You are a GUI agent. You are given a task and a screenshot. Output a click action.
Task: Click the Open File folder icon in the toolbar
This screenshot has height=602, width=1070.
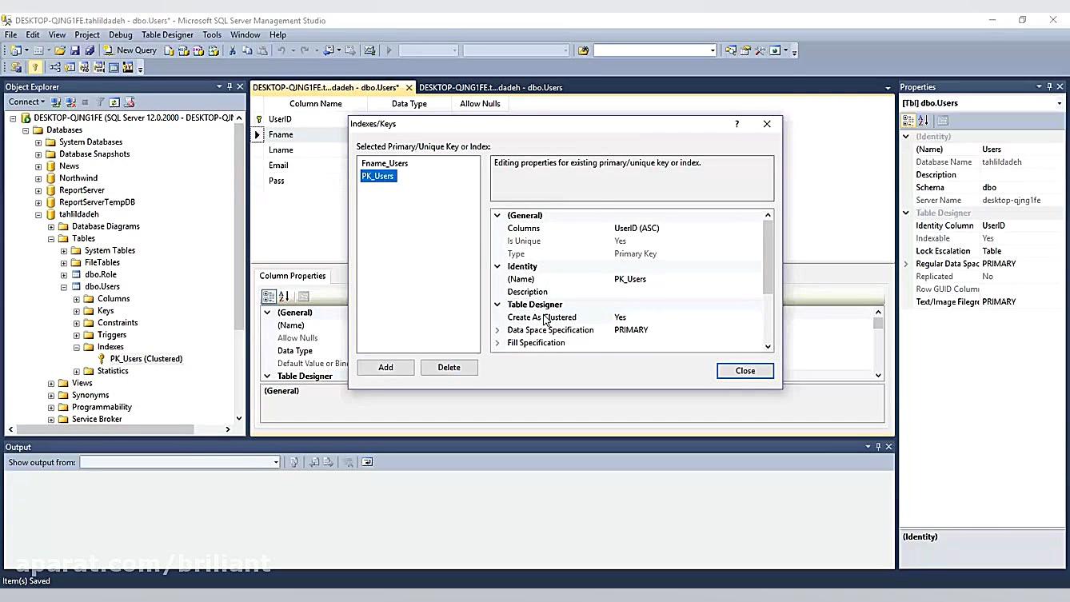[60, 50]
